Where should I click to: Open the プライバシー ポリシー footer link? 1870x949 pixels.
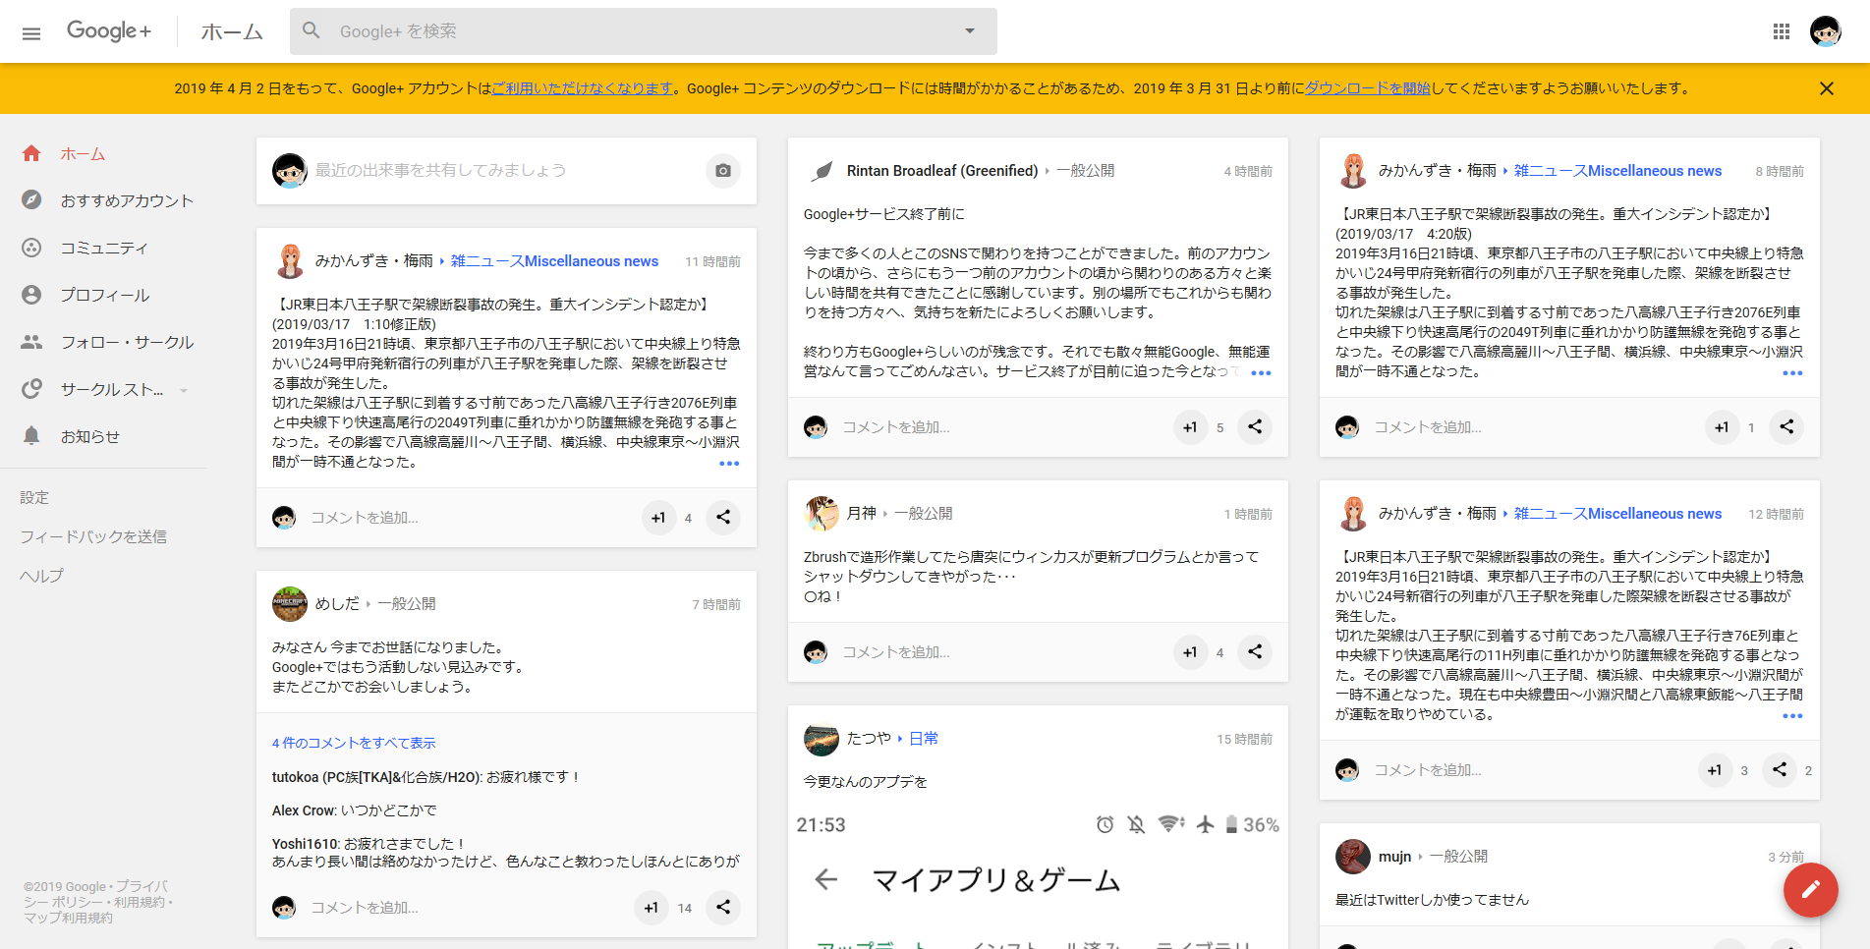pyautogui.click(x=95, y=894)
